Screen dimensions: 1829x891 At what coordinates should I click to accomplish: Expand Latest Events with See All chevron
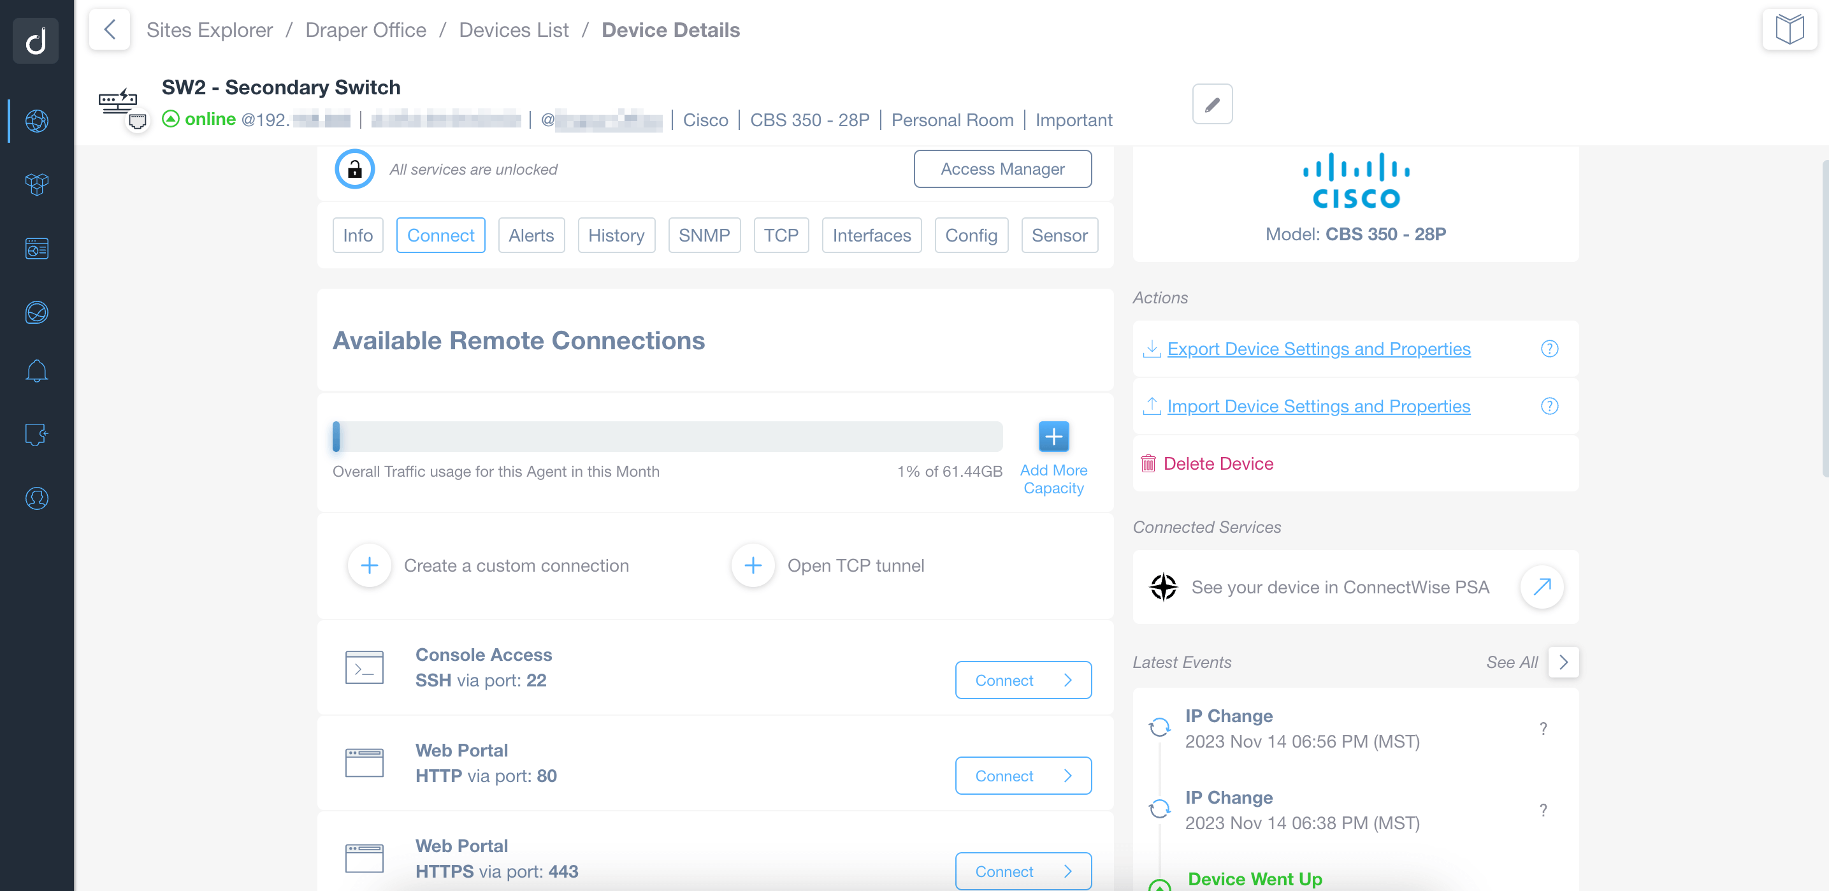1563,662
